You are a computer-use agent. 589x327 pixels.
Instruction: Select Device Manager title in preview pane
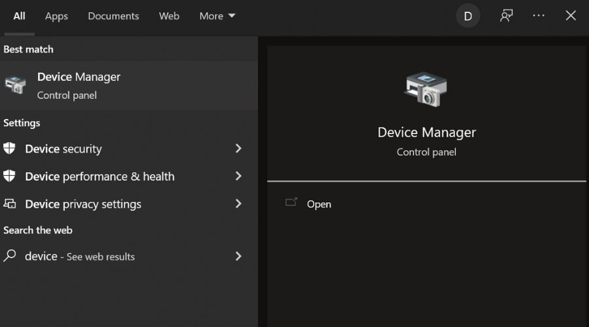(426, 132)
